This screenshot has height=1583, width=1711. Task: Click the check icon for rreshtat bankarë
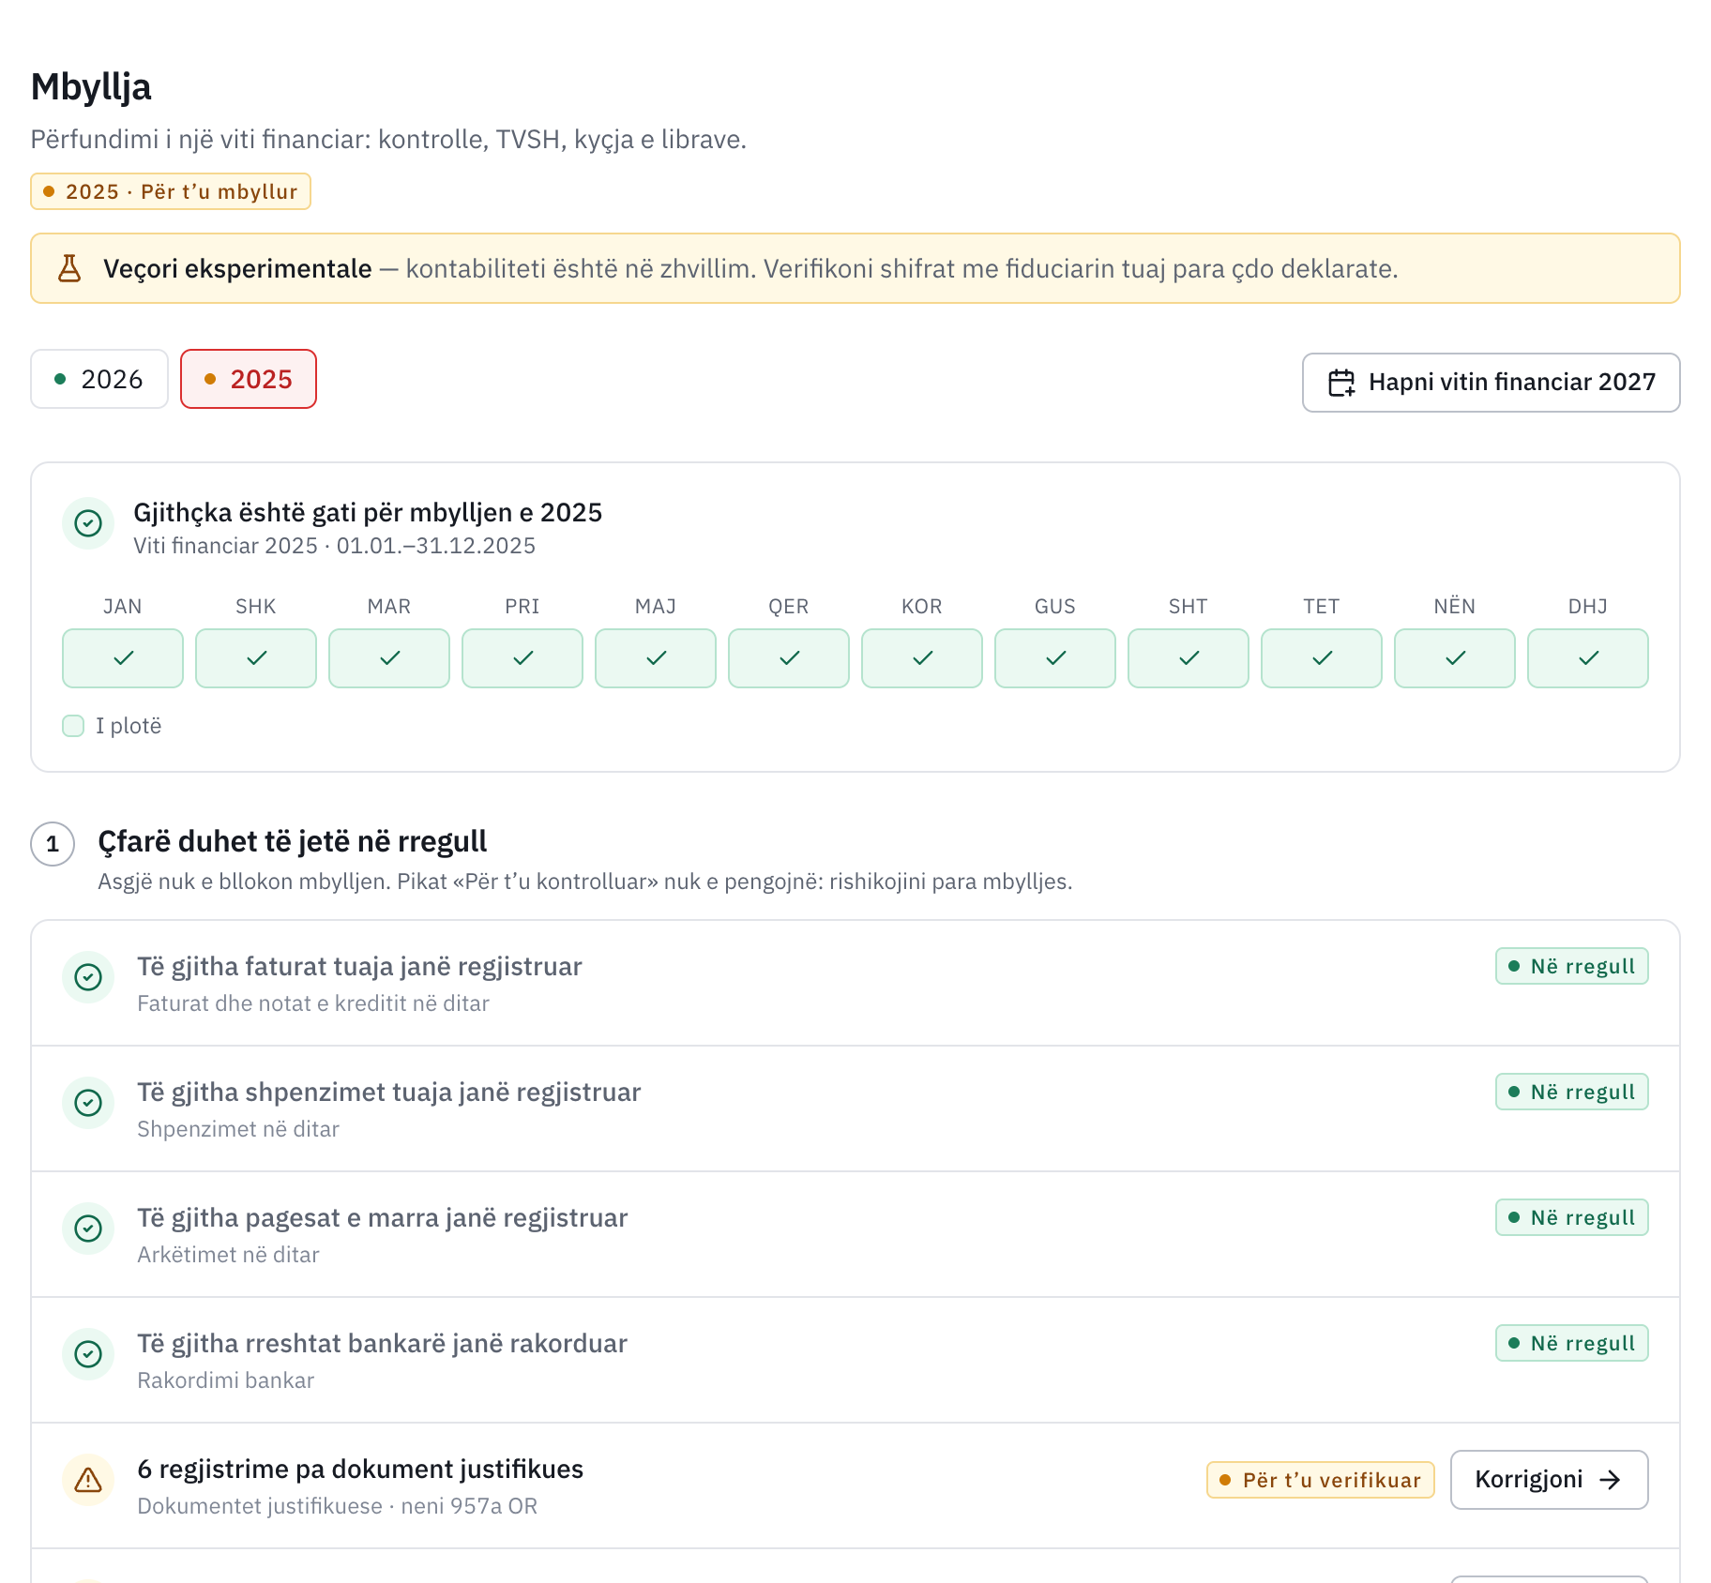point(88,1354)
